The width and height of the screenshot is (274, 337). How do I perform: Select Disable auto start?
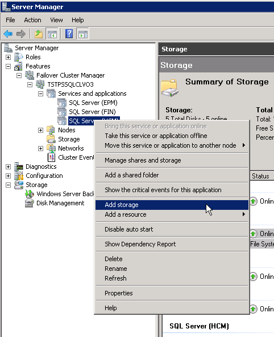(x=172, y=229)
